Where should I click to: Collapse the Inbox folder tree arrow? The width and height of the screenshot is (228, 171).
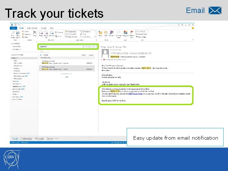click(x=12, y=58)
